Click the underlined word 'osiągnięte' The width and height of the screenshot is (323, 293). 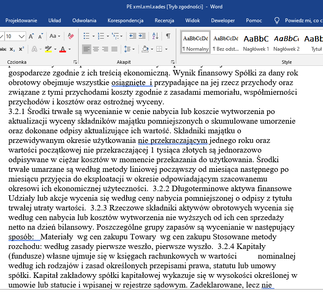click(129, 83)
